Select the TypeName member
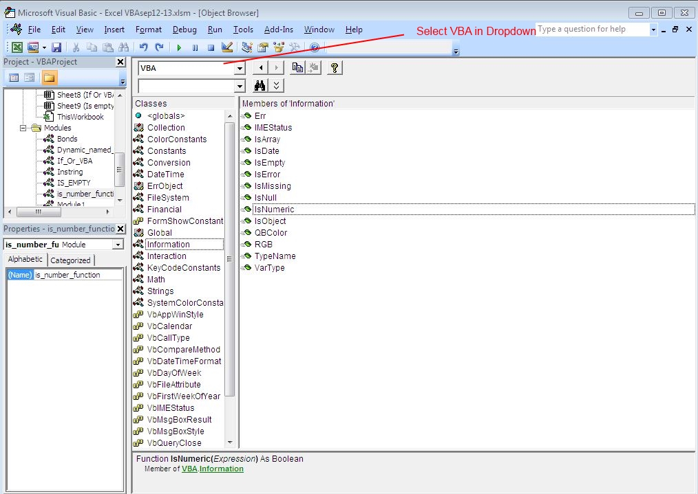698x494 pixels. [275, 256]
